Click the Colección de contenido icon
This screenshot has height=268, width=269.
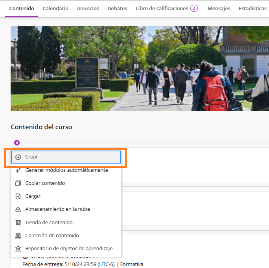click(18, 236)
